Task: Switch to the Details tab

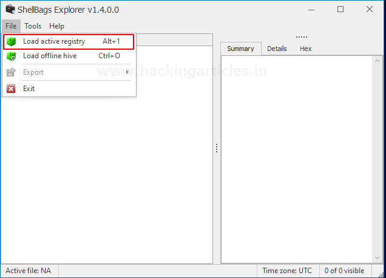Action: coord(277,49)
